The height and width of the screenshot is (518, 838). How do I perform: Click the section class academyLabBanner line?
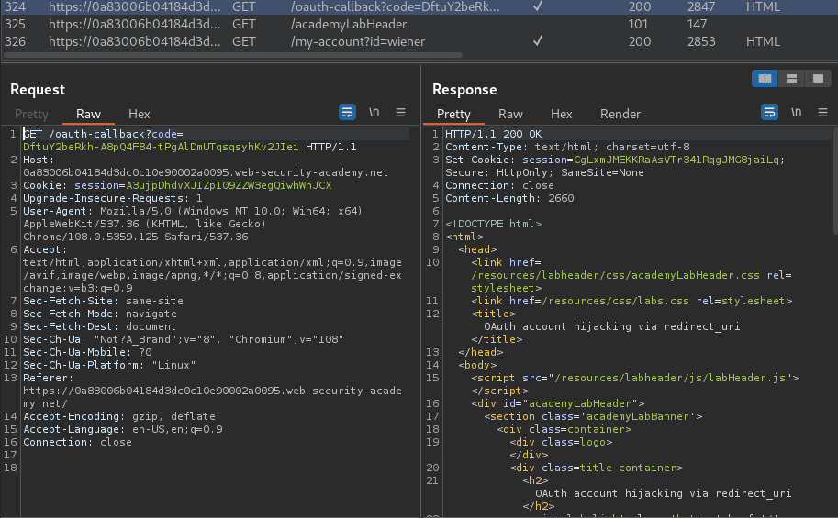pos(593,416)
